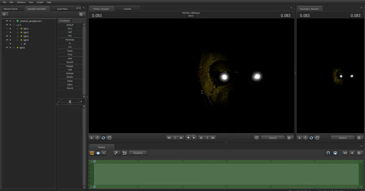
Task: Apply the Playhead procedural preset
Action: [70, 40]
